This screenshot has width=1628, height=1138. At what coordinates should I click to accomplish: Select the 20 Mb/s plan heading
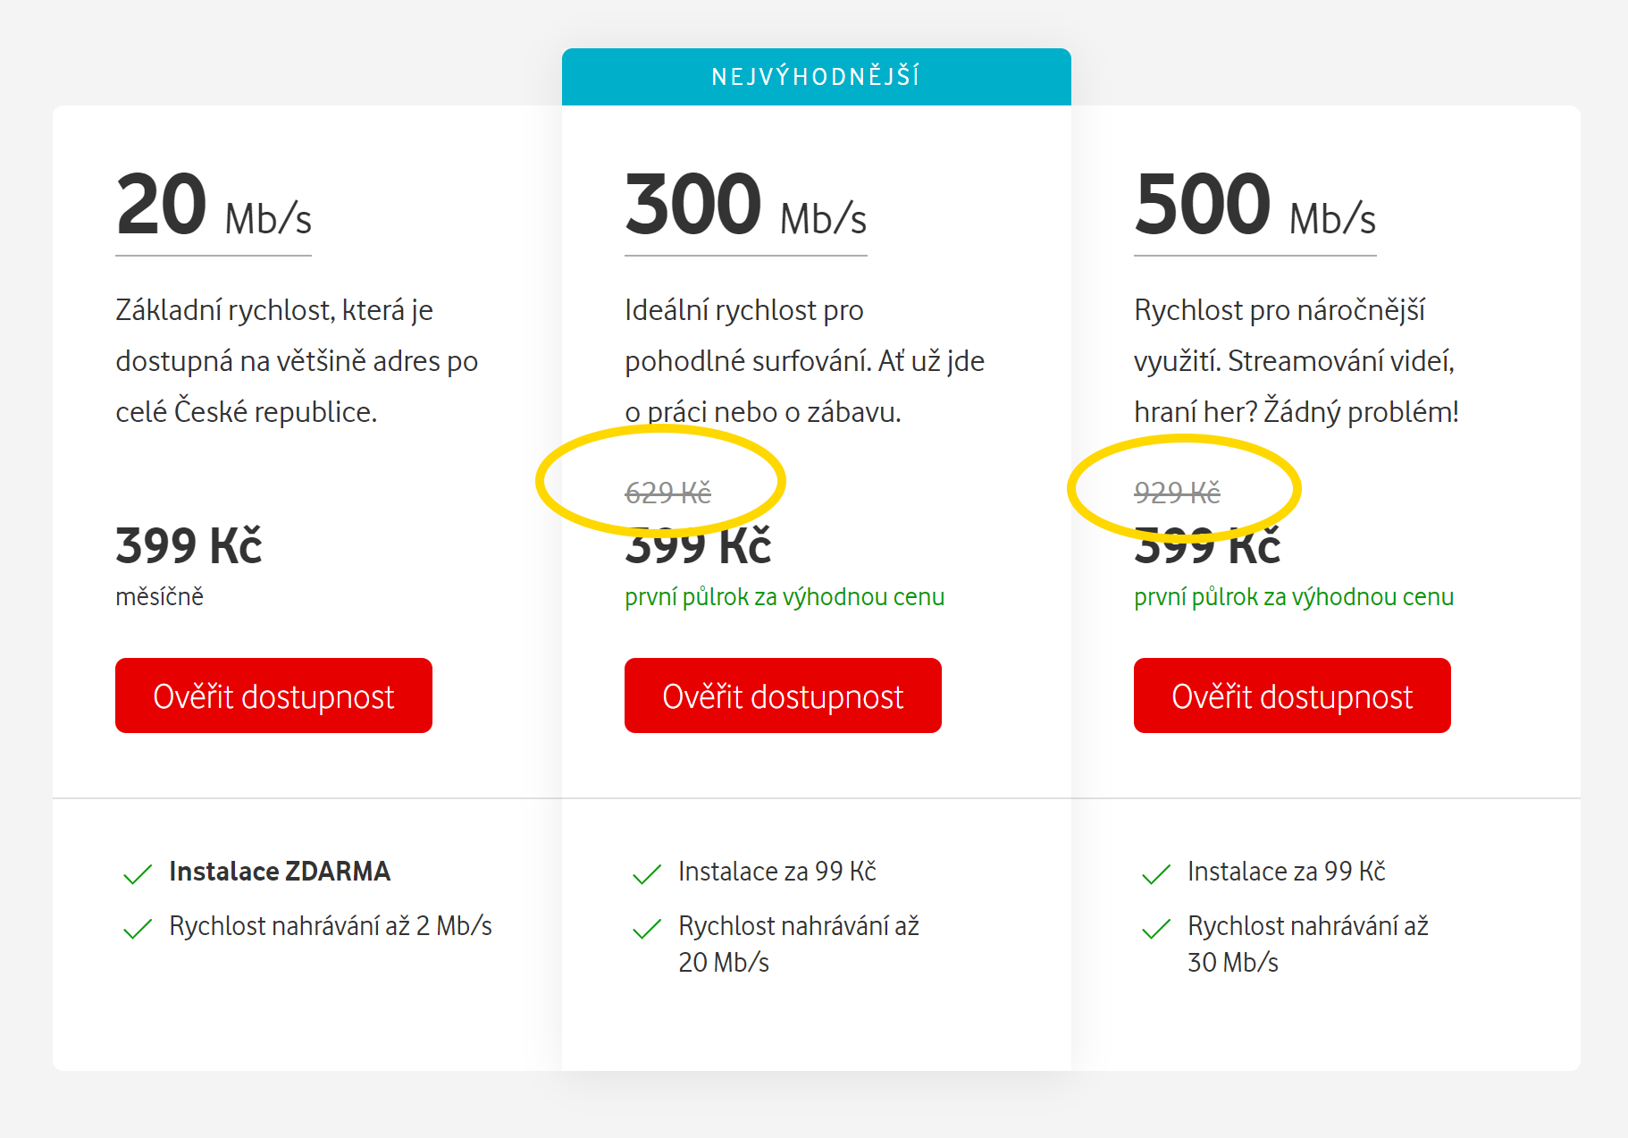[214, 207]
